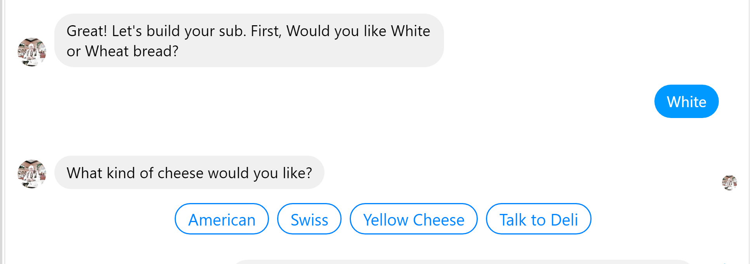Click the bot avatar beside the cheese question

(x=32, y=174)
